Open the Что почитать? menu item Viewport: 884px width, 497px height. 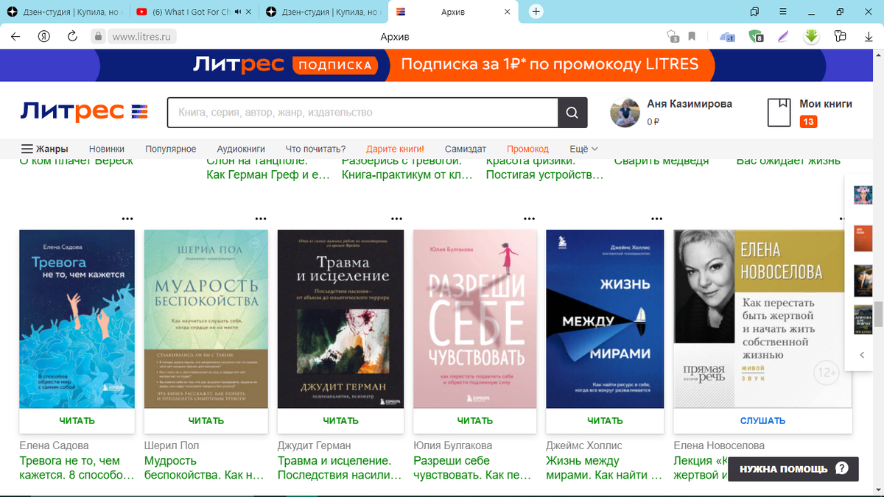(x=315, y=149)
